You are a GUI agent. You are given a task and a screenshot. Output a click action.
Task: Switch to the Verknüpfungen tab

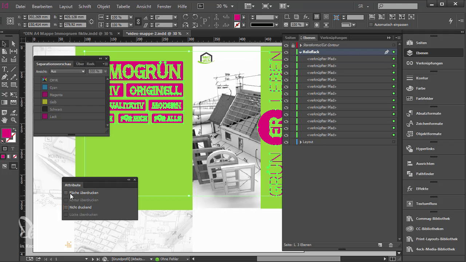[x=333, y=38]
